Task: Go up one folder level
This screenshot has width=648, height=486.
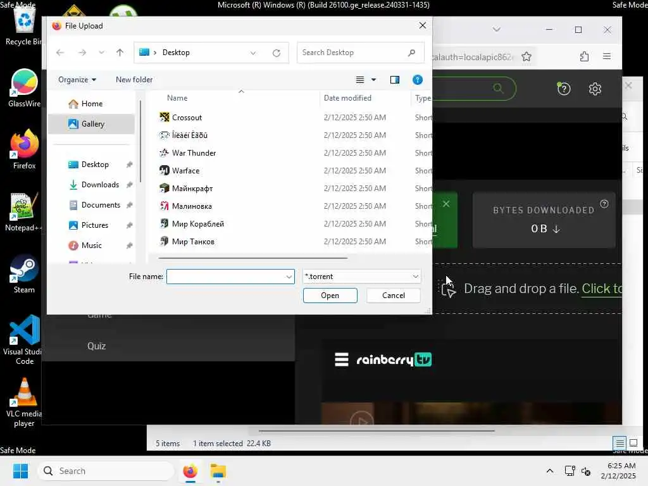Action: (120, 53)
